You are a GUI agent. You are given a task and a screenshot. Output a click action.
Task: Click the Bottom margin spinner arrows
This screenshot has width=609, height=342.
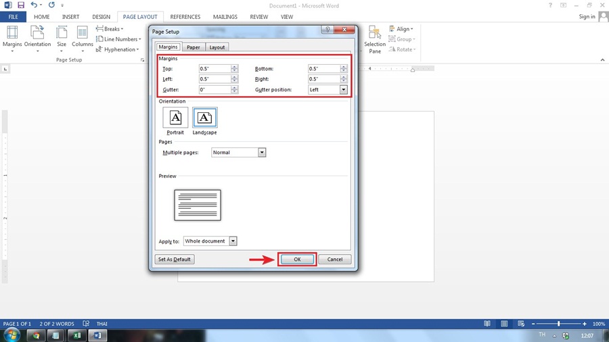[x=343, y=69]
